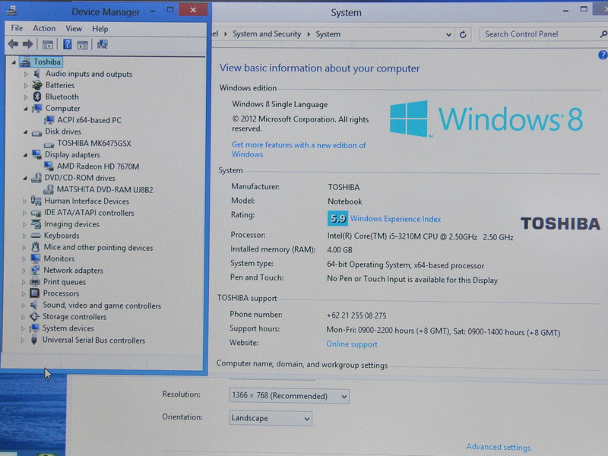Open Help via the blue question toolbar icon
The height and width of the screenshot is (456, 608).
coord(68,44)
